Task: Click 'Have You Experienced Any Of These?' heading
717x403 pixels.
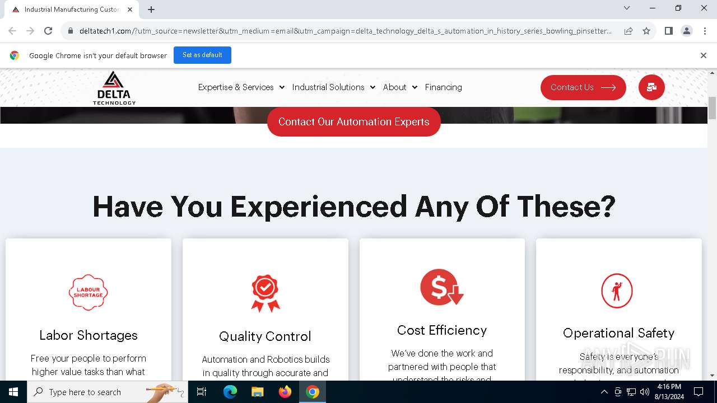Action: [354, 206]
